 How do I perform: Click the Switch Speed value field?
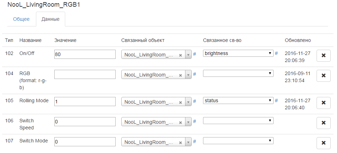[x=85, y=121]
